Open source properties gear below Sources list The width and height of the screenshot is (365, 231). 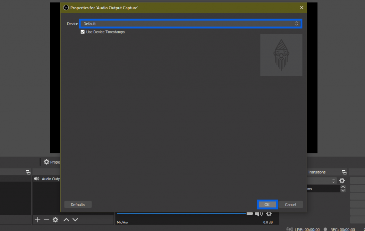[x=55, y=220]
